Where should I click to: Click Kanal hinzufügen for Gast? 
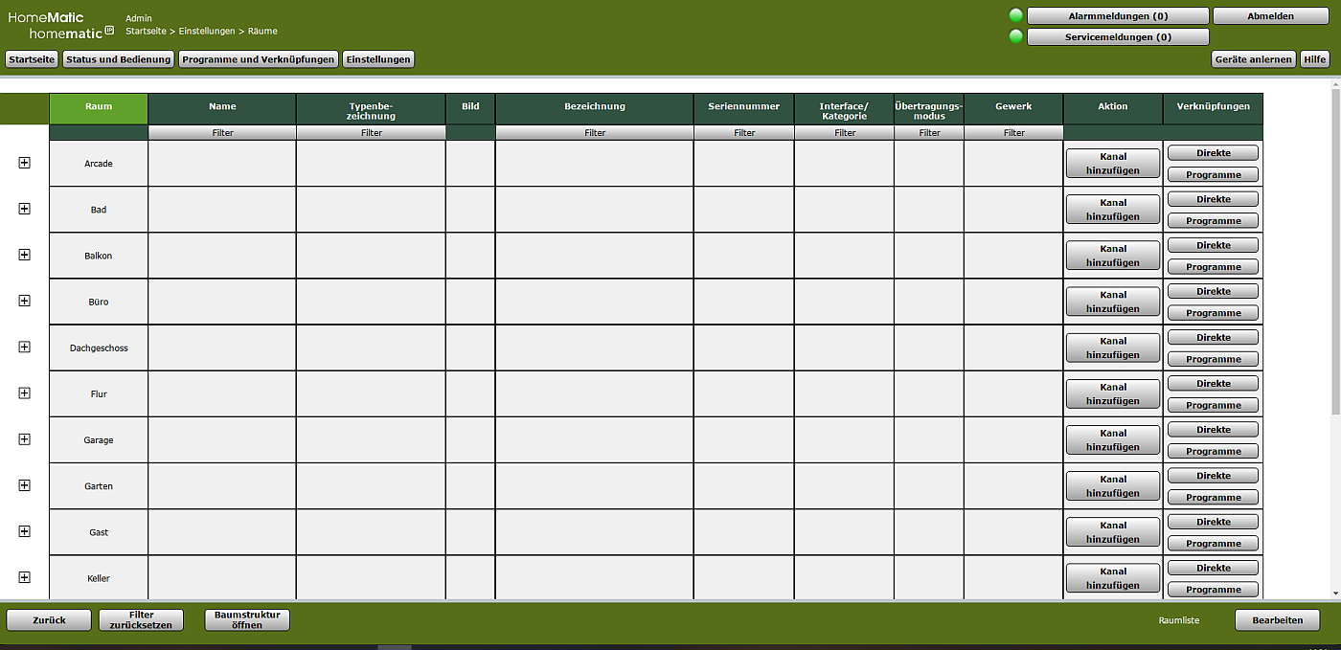pyautogui.click(x=1113, y=532)
